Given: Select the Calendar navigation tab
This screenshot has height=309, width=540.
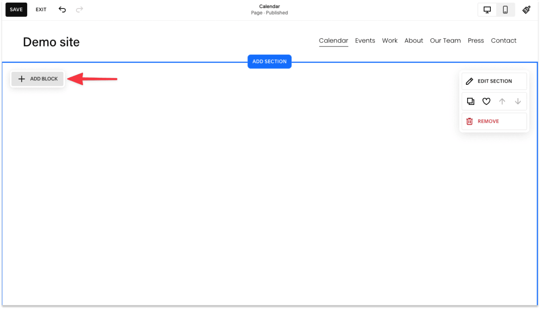Looking at the screenshot, I should pyautogui.click(x=333, y=40).
